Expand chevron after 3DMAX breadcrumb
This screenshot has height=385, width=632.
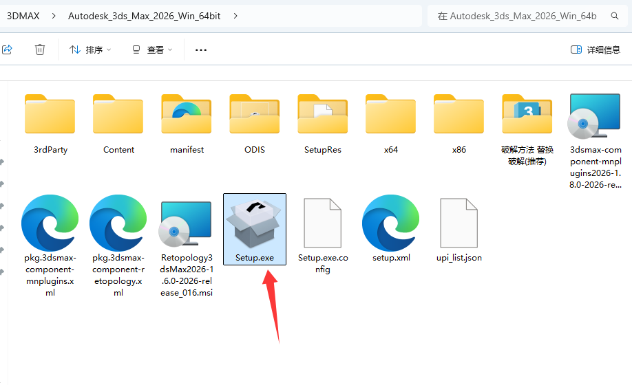tap(54, 16)
